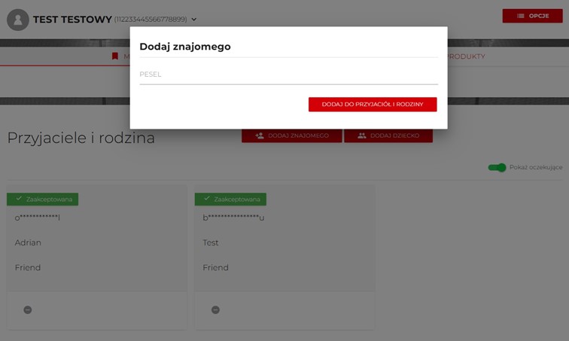Click the red bookmark tab icon
The height and width of the screenshot is (341, 569).
point(115,56)
